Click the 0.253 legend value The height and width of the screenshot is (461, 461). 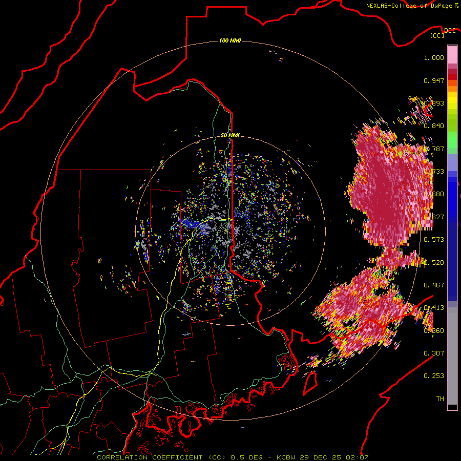(x=434, y=376)
